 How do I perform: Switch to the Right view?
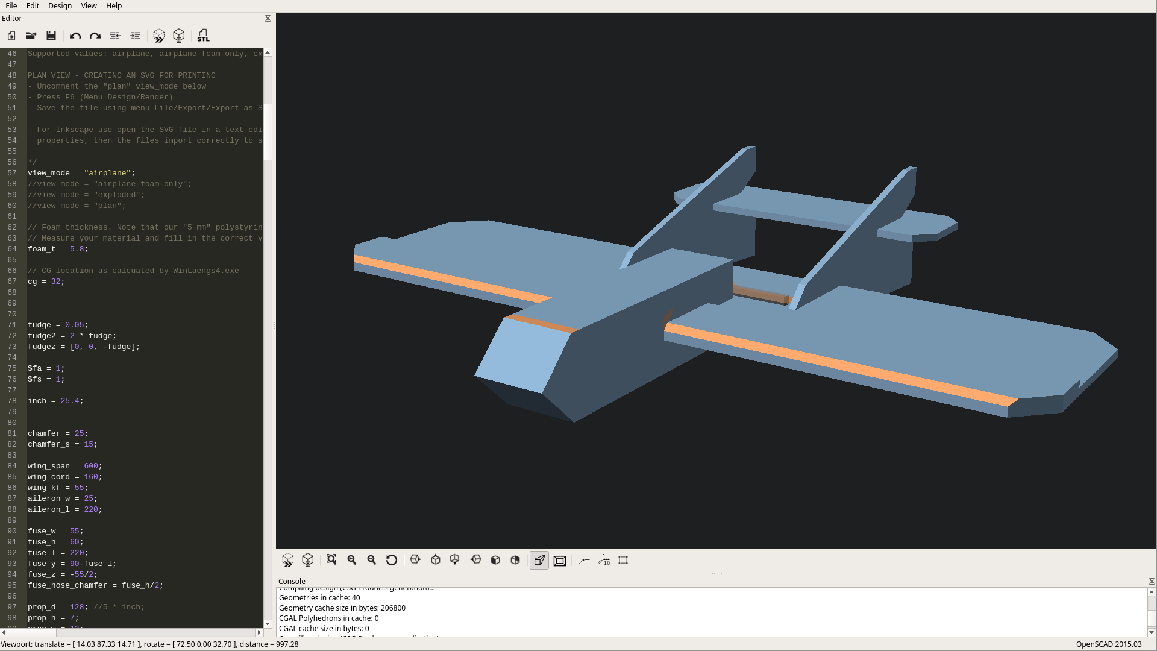point(415,560)
